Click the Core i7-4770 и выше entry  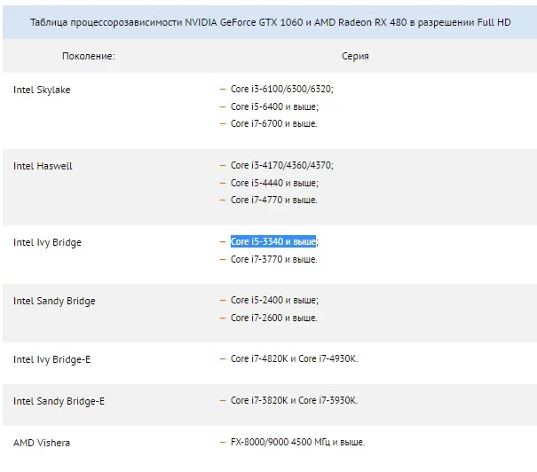click(x=273, y=200)
